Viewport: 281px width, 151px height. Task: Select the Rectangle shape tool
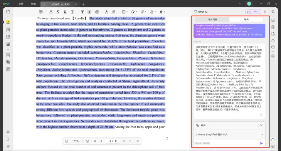[124, 12]
